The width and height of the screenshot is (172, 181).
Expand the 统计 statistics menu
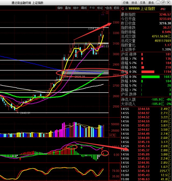coord(76,8)
